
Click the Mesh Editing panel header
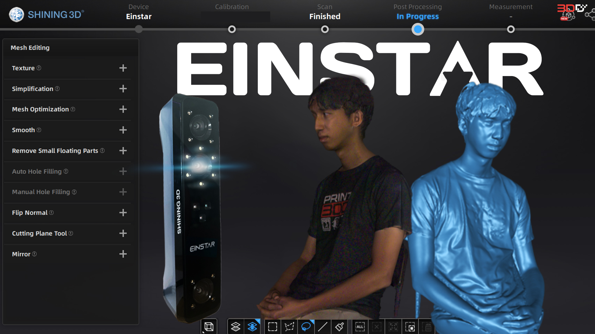point(71,48)
